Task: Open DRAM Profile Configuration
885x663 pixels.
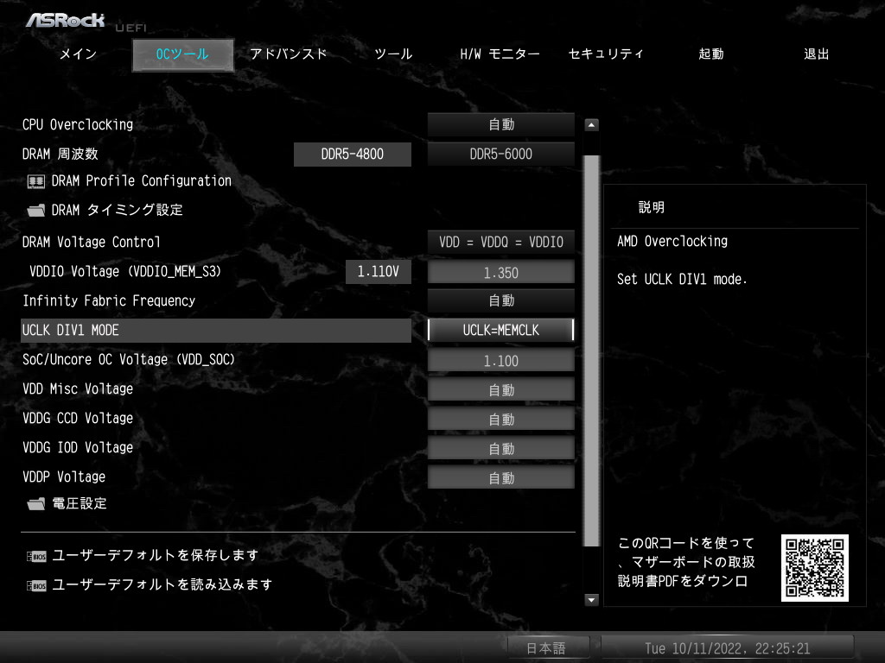Action: pyautogui.click(x=142, y=181)
